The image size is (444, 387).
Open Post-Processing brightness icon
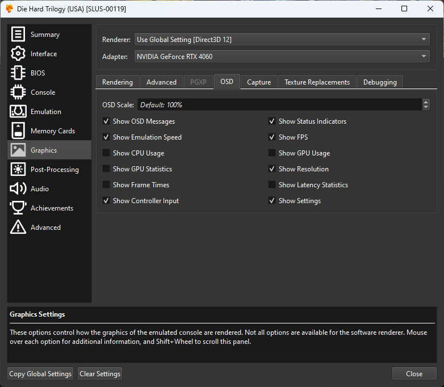pos(18,169)
